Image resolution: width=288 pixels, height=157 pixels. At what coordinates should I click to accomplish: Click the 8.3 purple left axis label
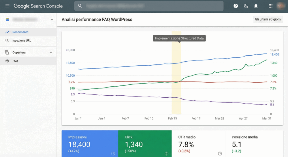click(73, 94)
